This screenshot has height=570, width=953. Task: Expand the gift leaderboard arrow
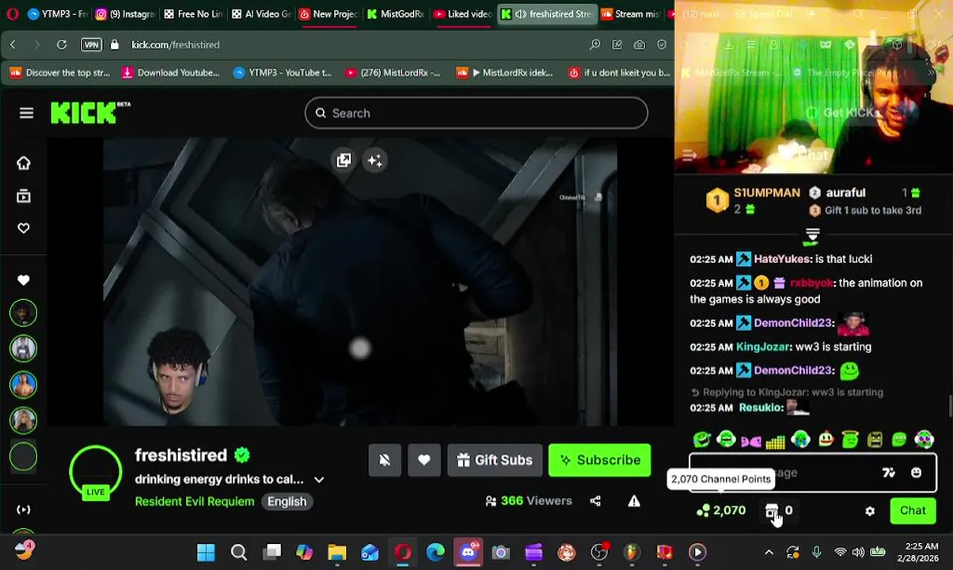812,235
